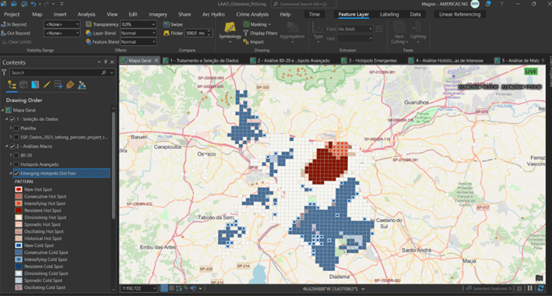Open Display Filters funnel icon
Viewport: 552px width, 296px height.
click(246, 33)
